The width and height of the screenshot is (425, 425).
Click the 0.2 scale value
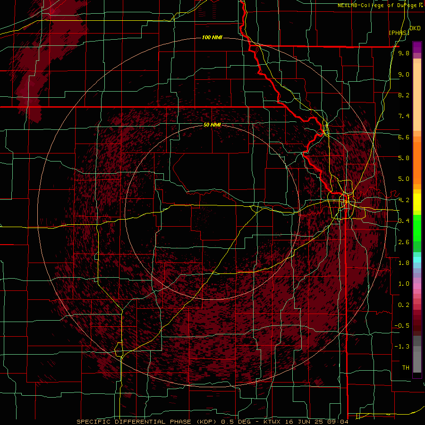[404, 305]
